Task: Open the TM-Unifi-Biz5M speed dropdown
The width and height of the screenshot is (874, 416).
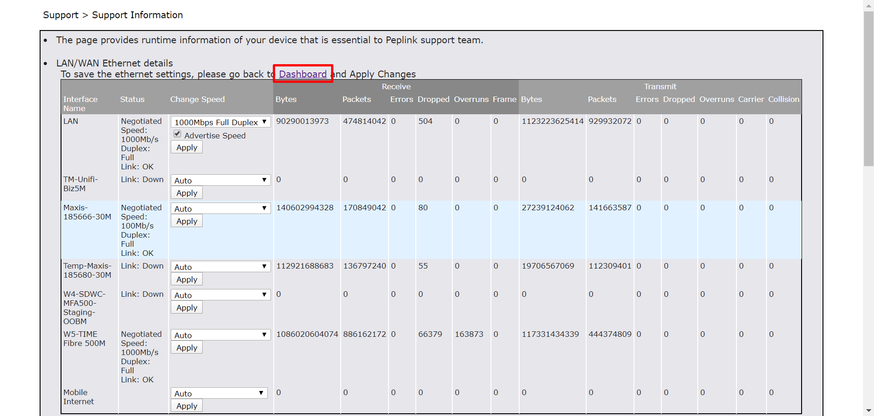Action: point(220,180)
